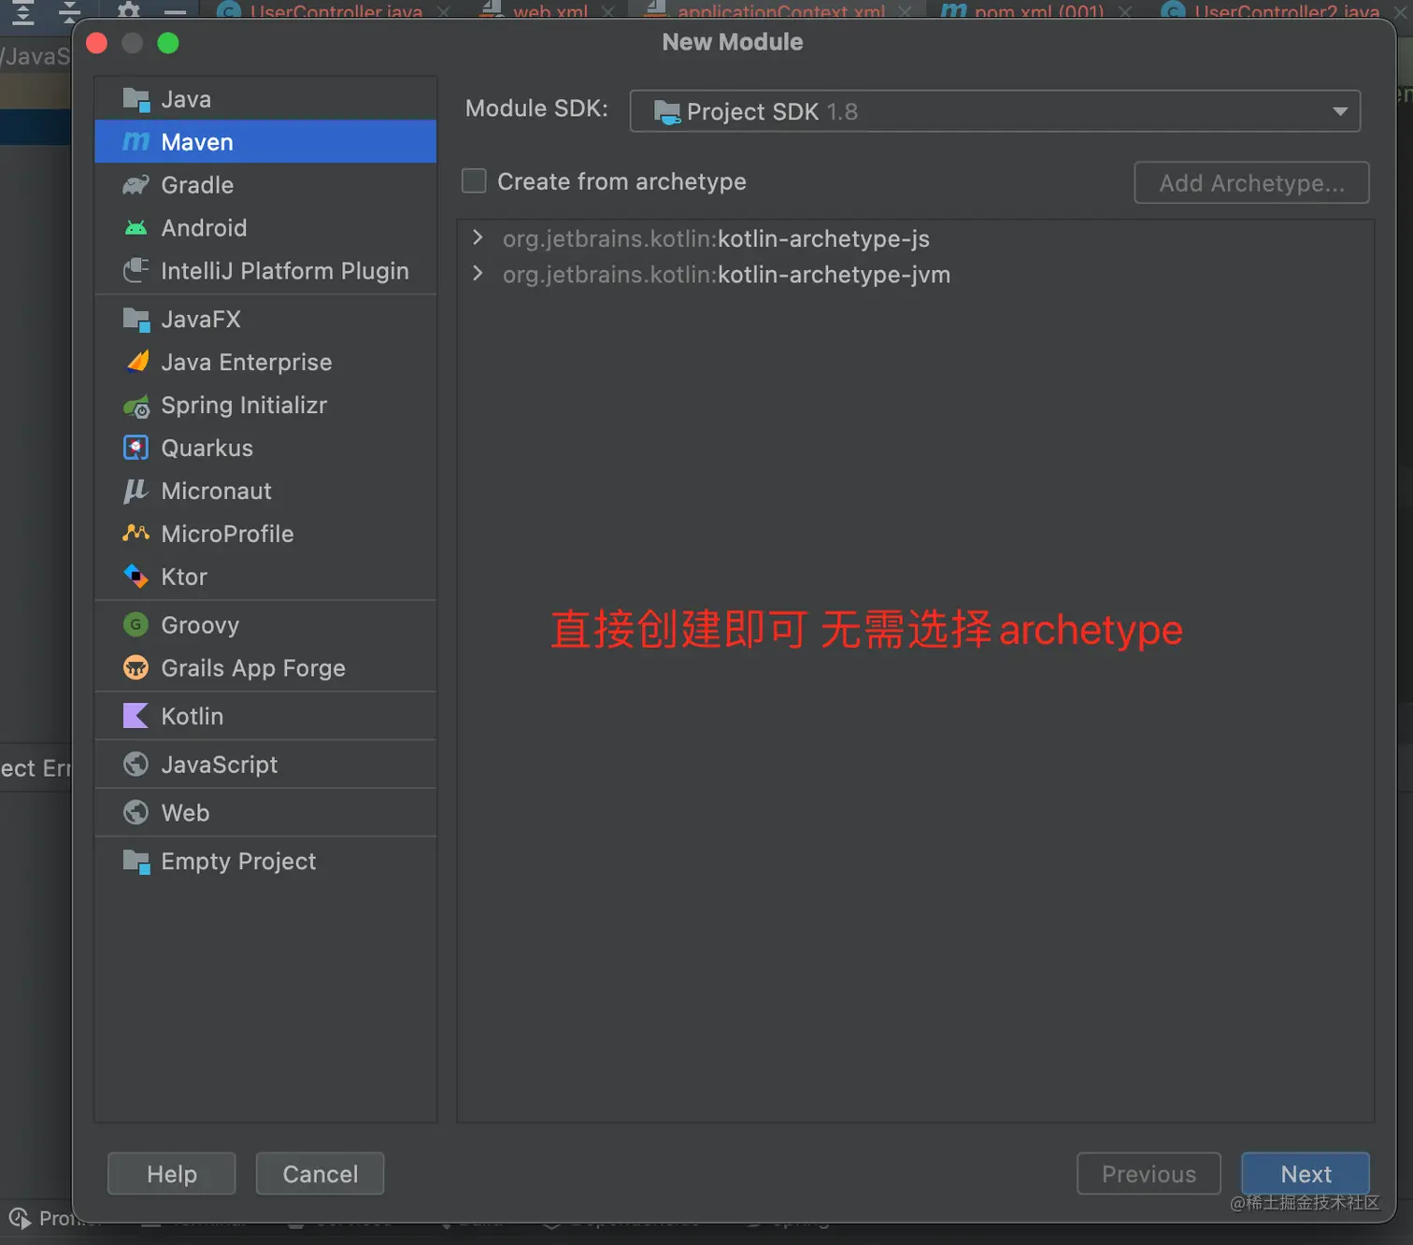Close the applicationContext.xml tab
Screen dimensions: 1413x1245
pos(905,11)
